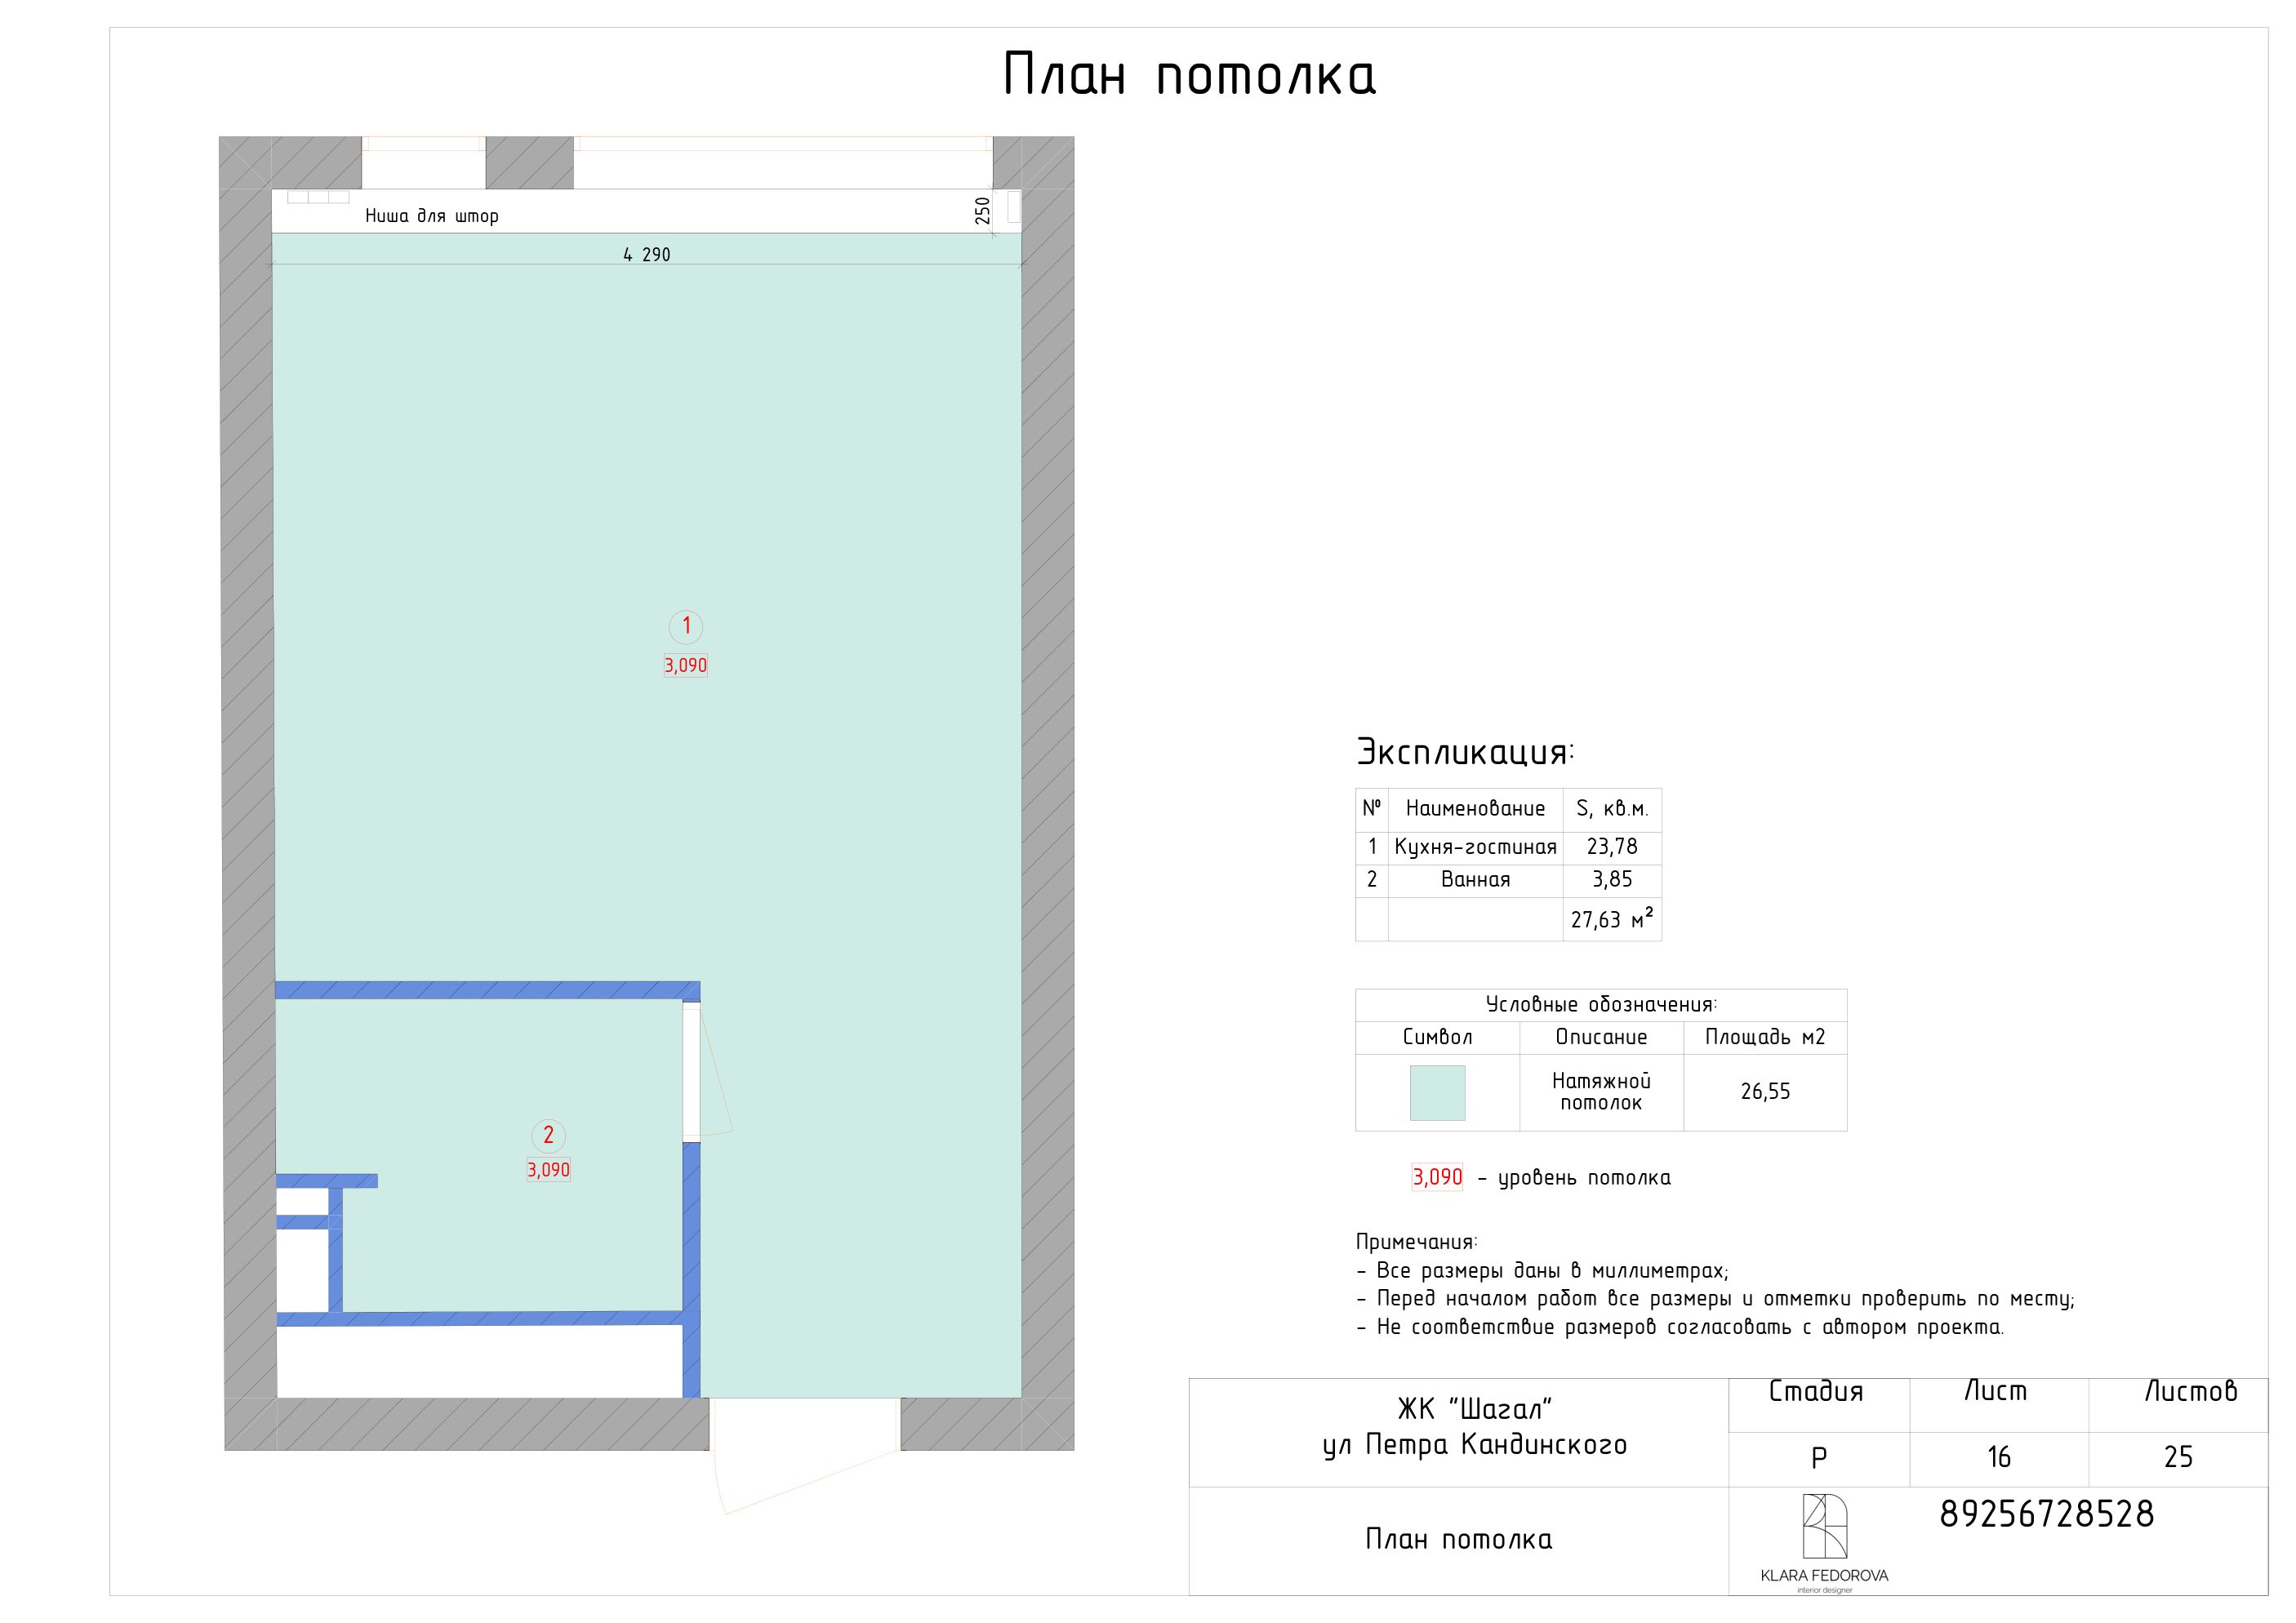Screen dimensions: 2296x1623
Task: Select the sheet number 16
Action: 1999,1458
